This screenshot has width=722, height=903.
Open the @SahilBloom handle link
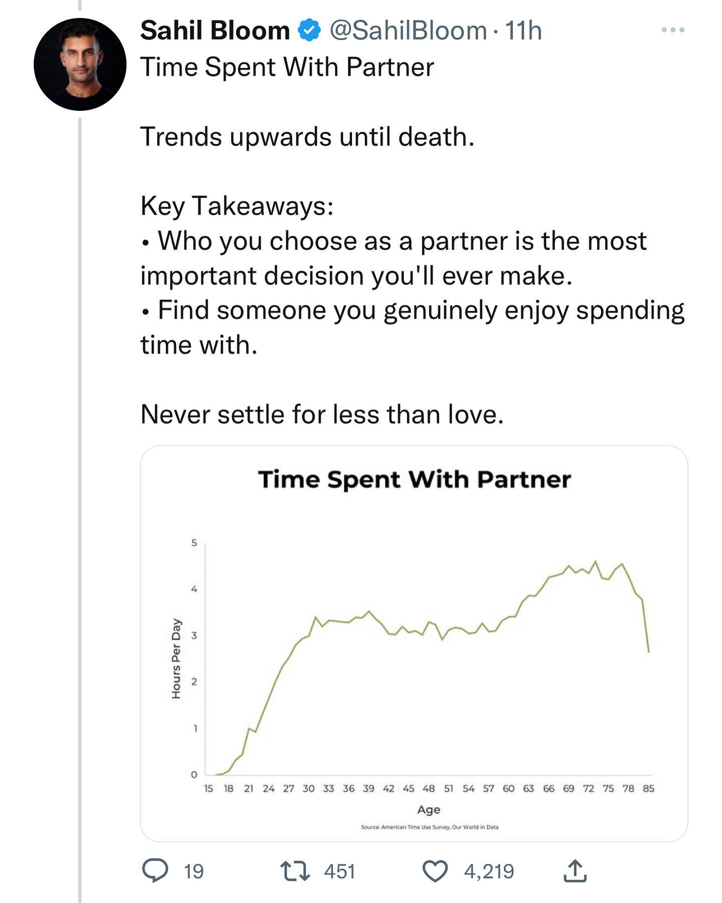pos(408,31)
